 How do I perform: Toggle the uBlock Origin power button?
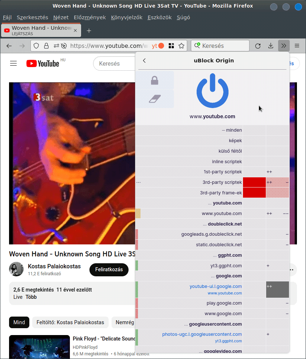coord(213,91)
